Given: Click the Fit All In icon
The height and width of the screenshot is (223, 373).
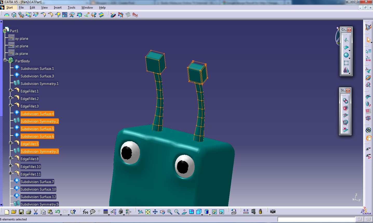Looking at the screenshot, I should (x=147, y=212).
